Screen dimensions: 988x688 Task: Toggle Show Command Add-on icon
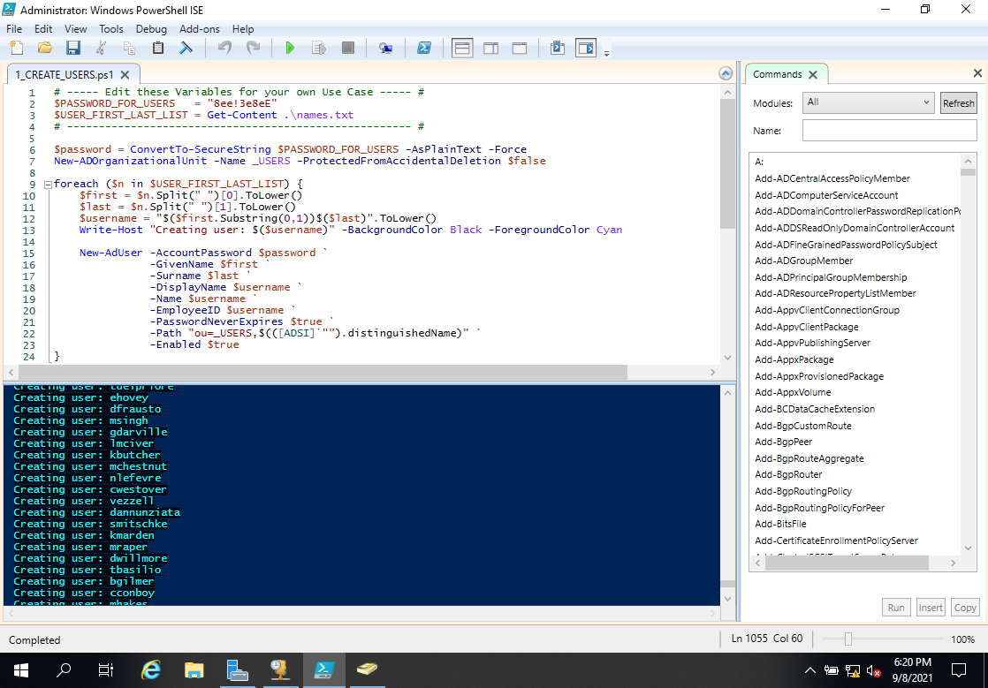pyautogui.click(x=586, y=48)
